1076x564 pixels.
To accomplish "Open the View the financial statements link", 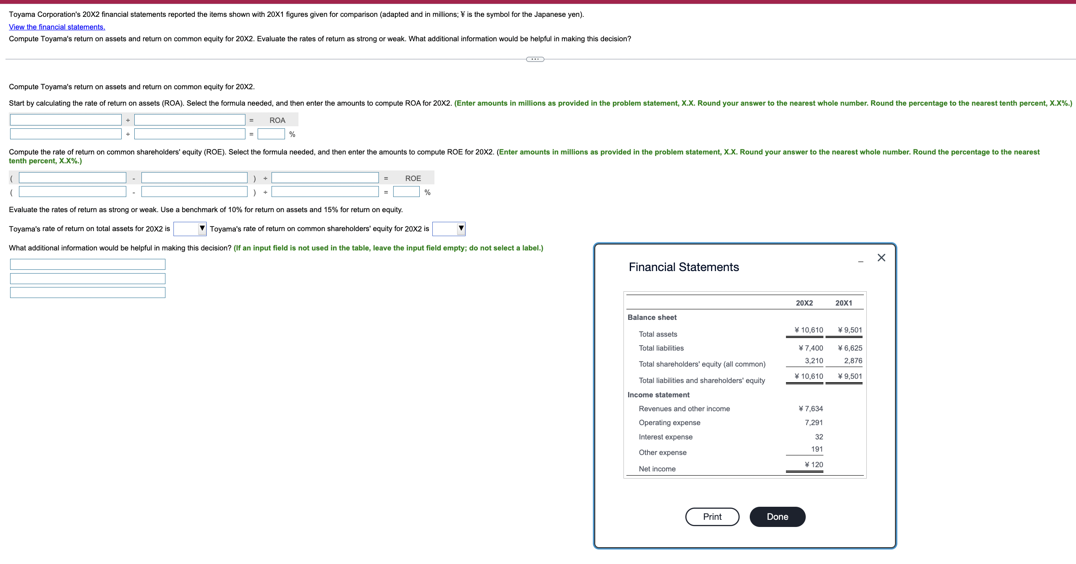I will coord(57,27).
